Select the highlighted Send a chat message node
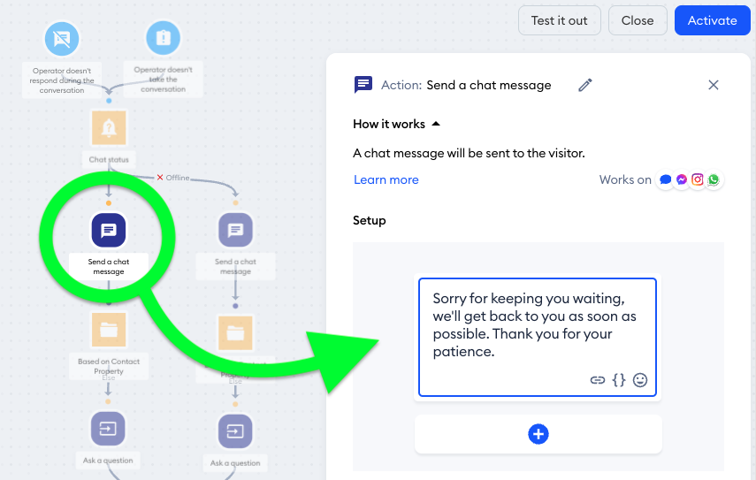The image size is (756, 480). point(108,231)
